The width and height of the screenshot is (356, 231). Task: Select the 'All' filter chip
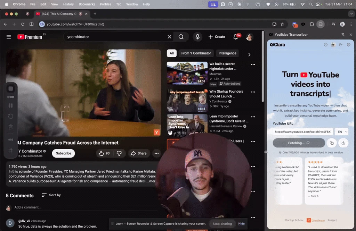click(x=172, y=53)
